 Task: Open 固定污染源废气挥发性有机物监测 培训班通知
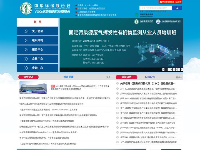click(148, 94)
